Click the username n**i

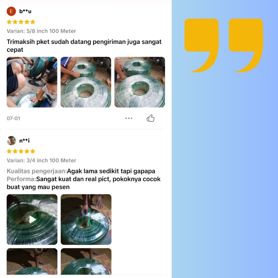(24, 141)
